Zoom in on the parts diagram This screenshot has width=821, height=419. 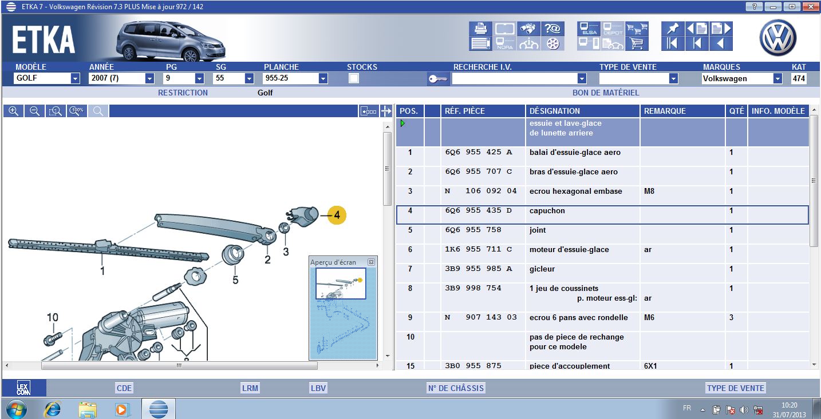(x=14, y=111)
